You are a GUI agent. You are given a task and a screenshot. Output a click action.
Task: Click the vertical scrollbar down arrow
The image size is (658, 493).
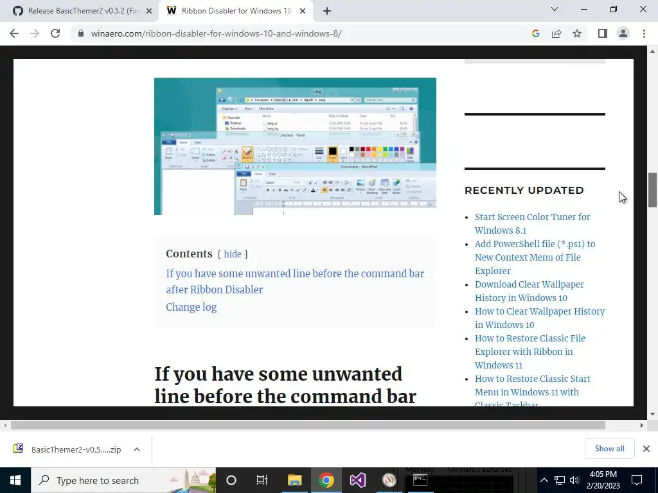[652, 414]
